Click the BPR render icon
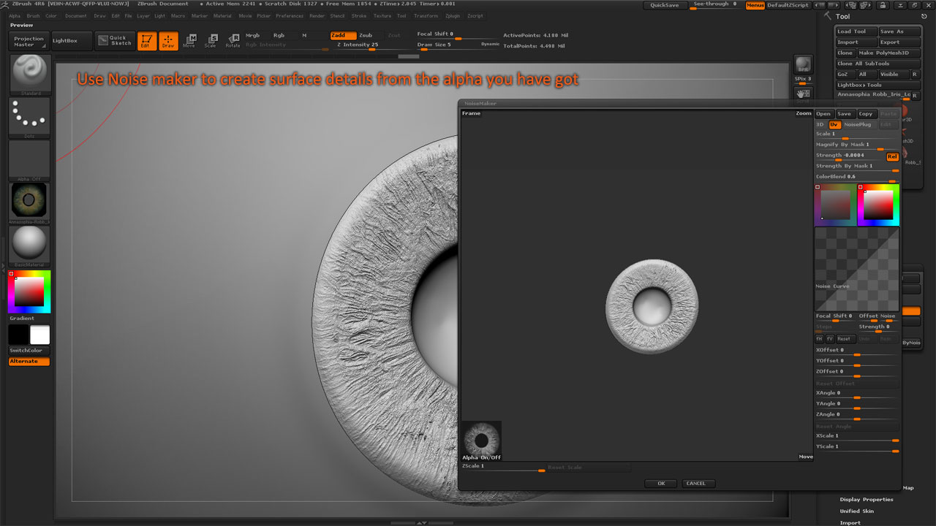 pos(803,64)
